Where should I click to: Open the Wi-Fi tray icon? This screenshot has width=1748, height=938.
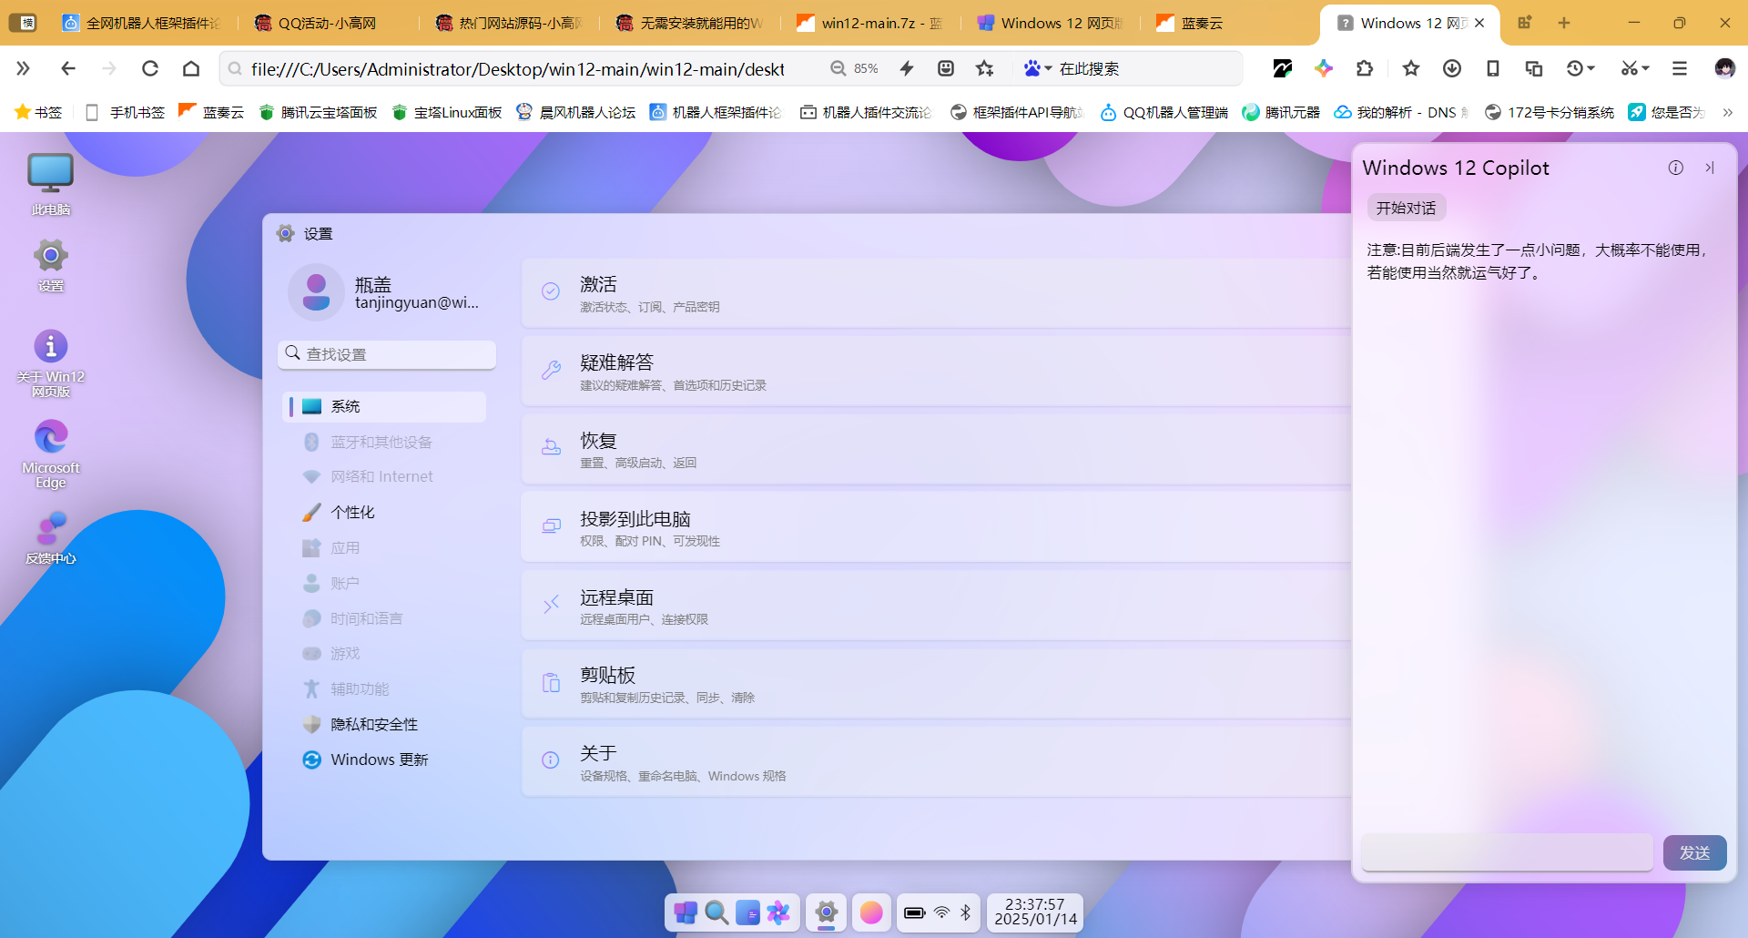tap(941, 913)
